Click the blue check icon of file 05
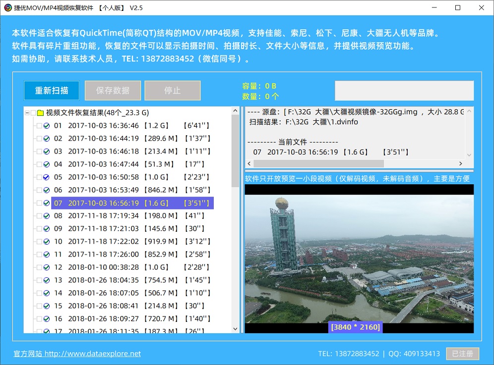The image size is (494, 365). pyautogui.click(x=47, y=177)
